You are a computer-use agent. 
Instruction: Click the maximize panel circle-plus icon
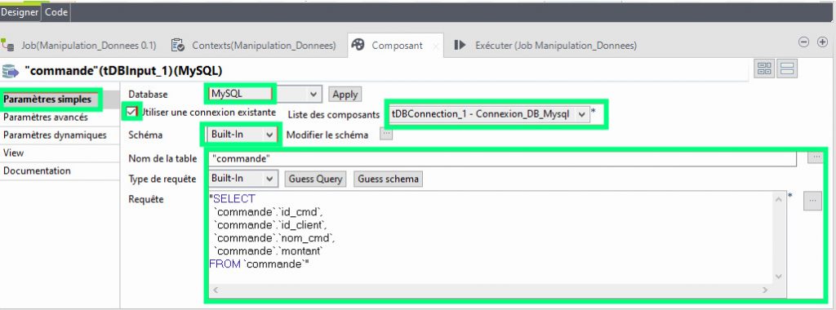click(x=822, y=42)
